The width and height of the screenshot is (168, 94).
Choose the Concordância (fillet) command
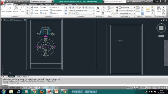pyautogui.click(x=56, y=10)
